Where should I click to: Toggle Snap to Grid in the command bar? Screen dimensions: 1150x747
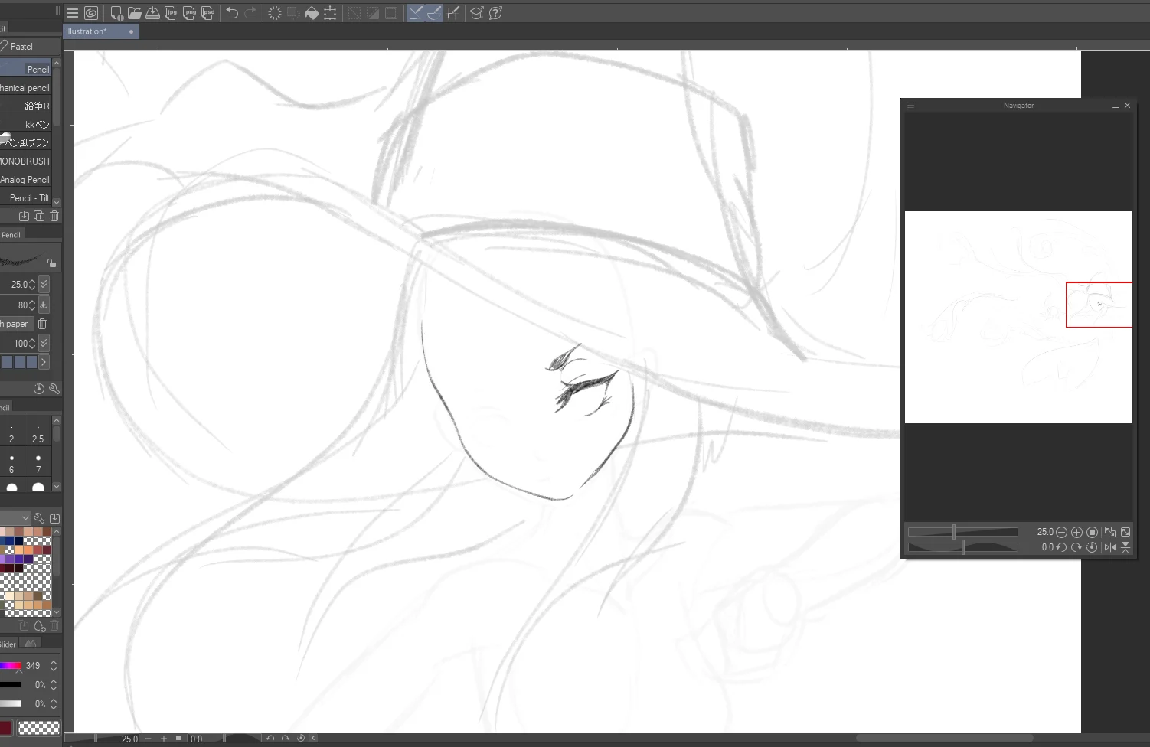click(453, 13)
